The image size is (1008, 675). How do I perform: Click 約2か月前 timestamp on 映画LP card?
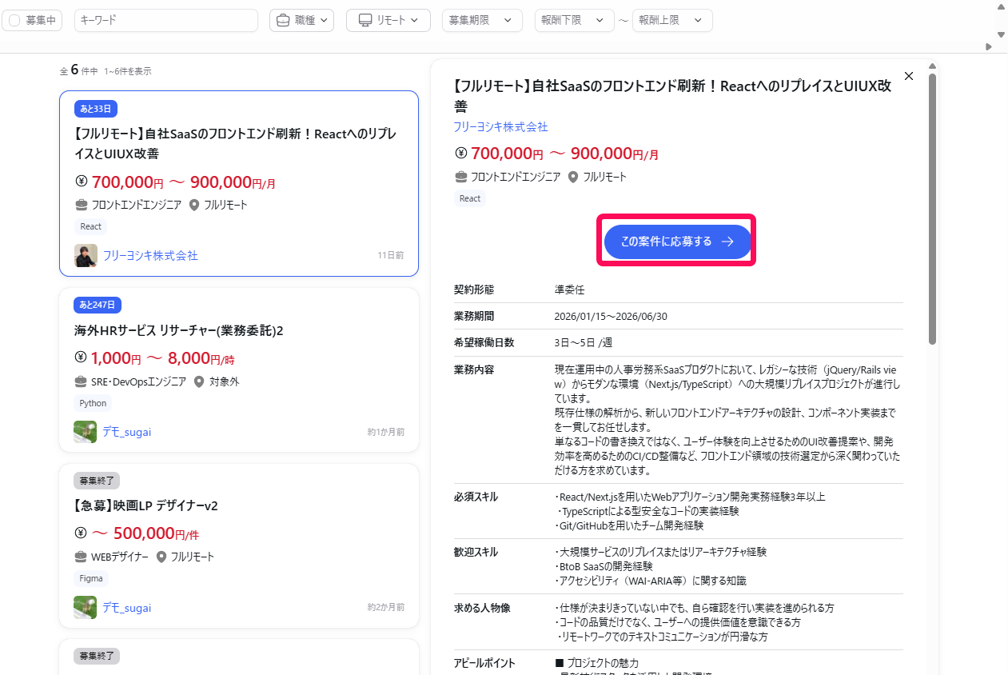tap(386, 608)
